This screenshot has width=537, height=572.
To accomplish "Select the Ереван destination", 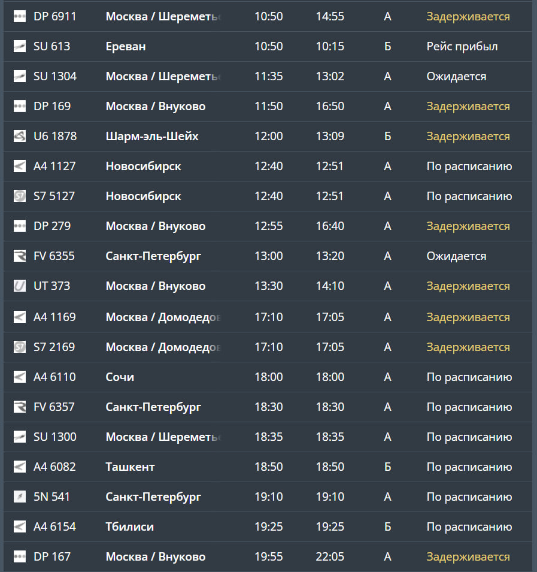I will (x=126, y=47).
